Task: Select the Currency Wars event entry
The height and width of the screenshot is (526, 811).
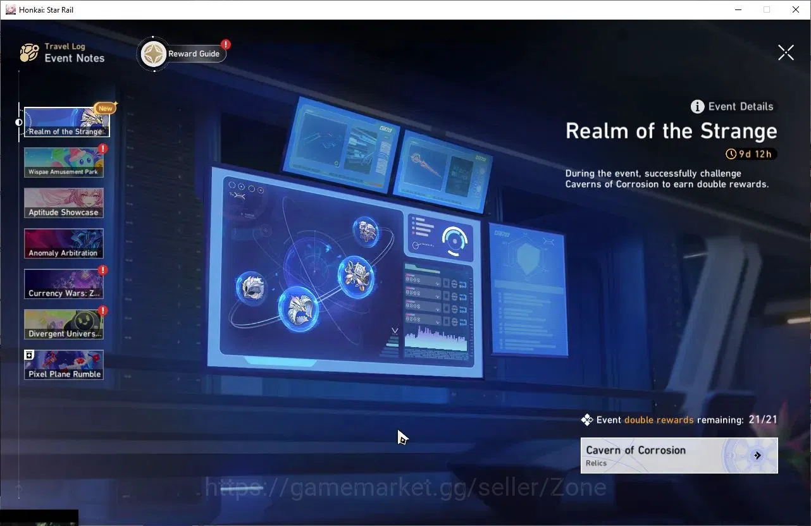Action: point(64,284)
